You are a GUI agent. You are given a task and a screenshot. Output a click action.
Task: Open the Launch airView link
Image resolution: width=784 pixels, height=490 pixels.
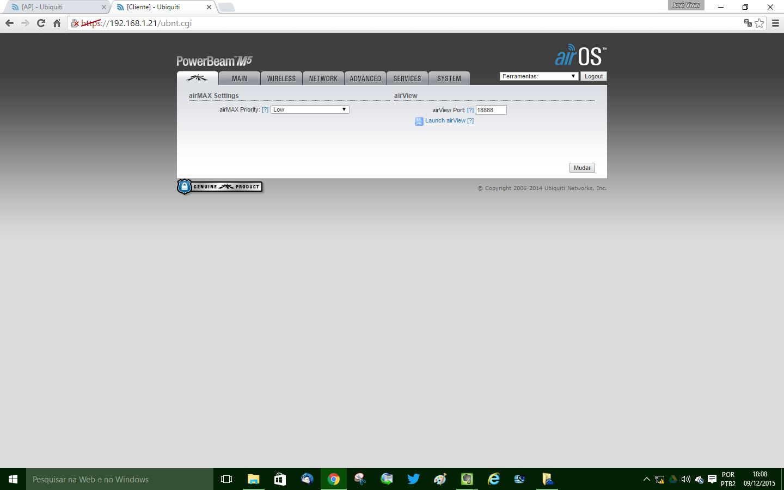click(x=445, y=121)
